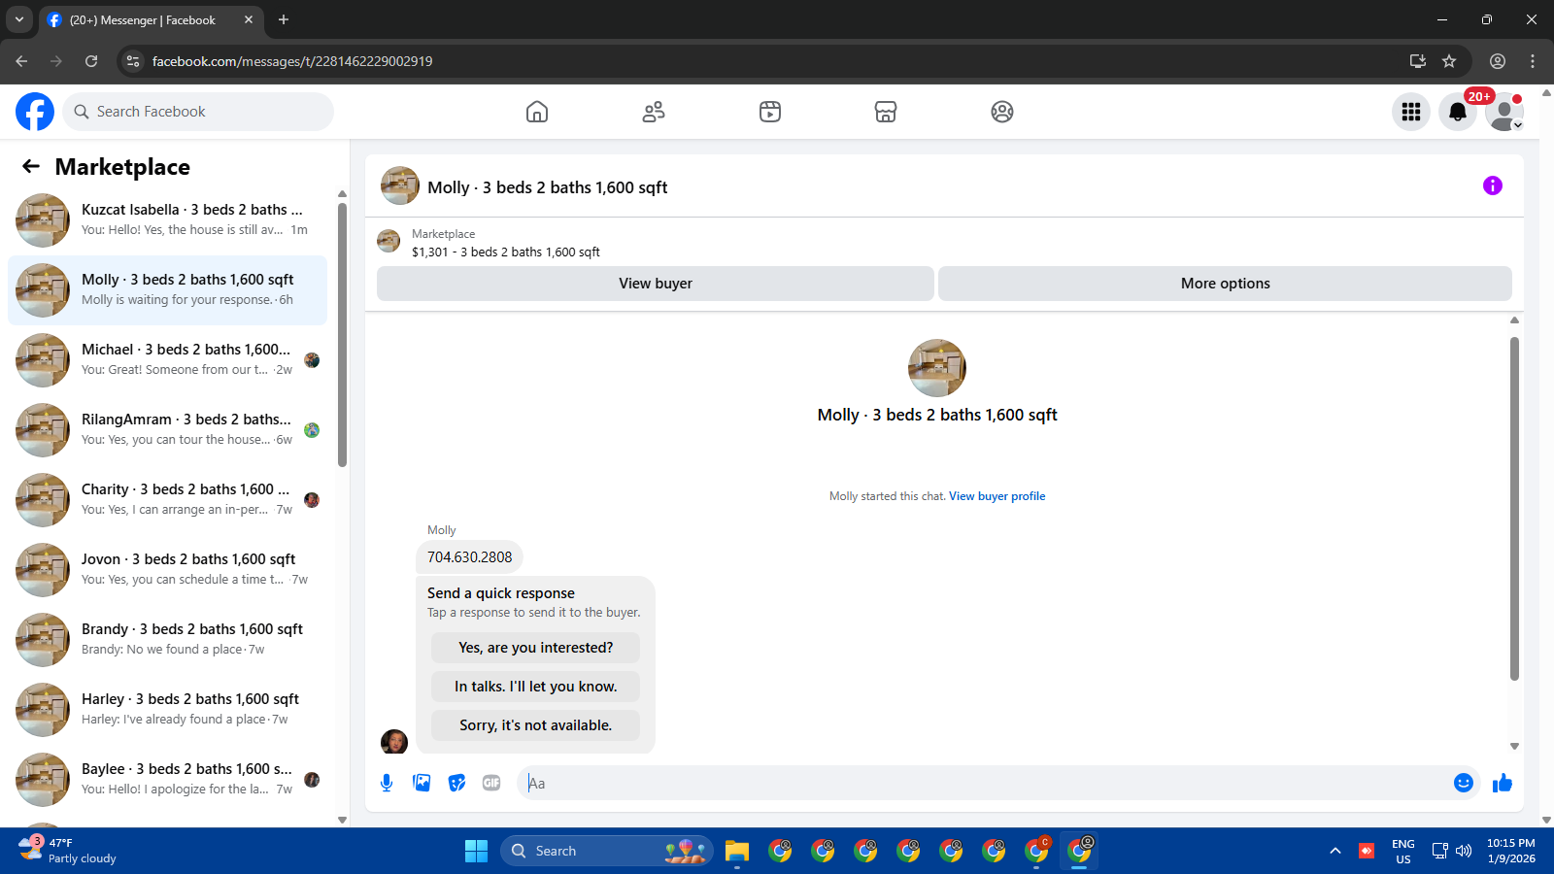The height and width of the screenshot is (874, 1554).
Task: Send a thumbs-up like
Action: tap(1503, 783)
